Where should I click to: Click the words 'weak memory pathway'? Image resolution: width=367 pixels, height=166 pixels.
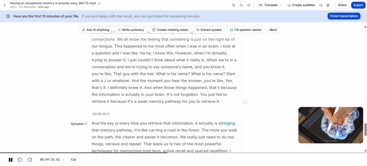(159, 101)
